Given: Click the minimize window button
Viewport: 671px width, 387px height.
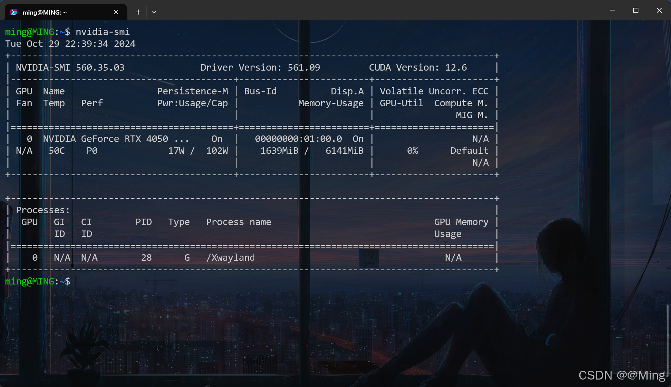Looking at the screenshot, I should (x=612, y=10).
